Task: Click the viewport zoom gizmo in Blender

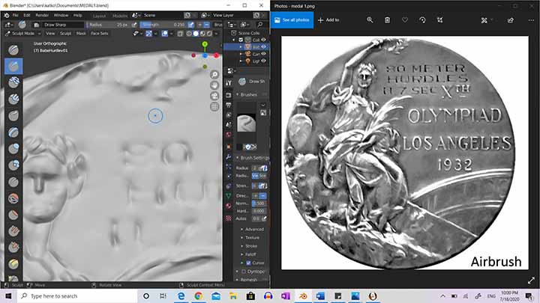Action: (215, 75)
